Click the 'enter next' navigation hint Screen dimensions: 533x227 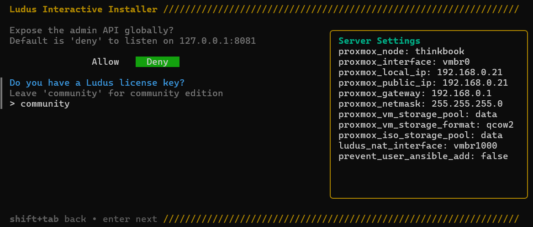tap(130, 219)
